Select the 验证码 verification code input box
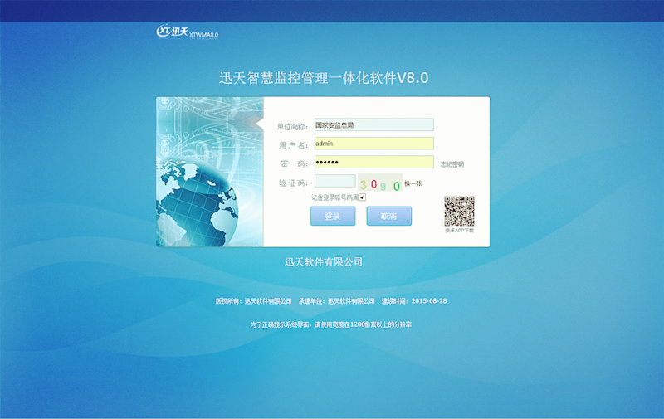 (x=334, y=181)
